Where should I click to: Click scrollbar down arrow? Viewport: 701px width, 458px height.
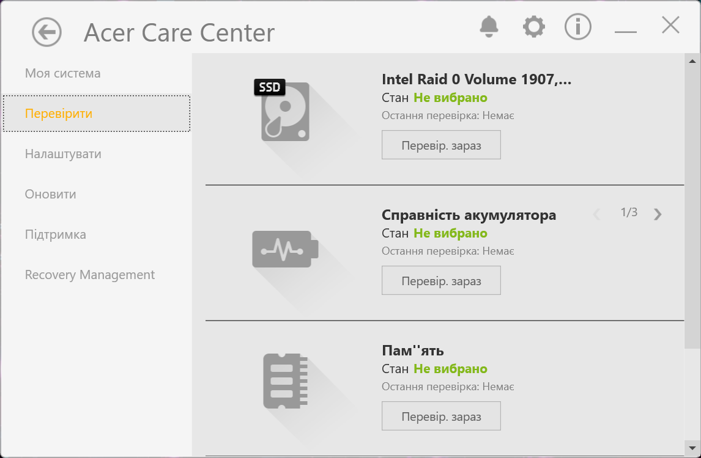click(x=692, y=448)
